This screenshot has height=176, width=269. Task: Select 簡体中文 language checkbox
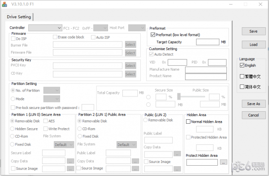pos(242,87)
